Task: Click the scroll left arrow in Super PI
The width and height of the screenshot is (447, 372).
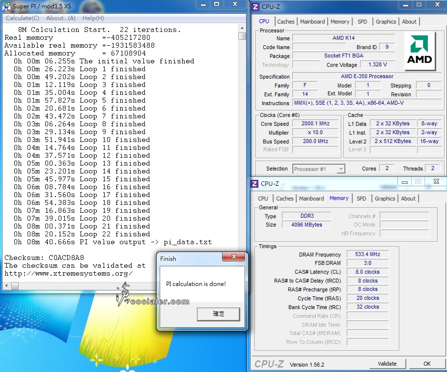Action: (x=6, y=286)
